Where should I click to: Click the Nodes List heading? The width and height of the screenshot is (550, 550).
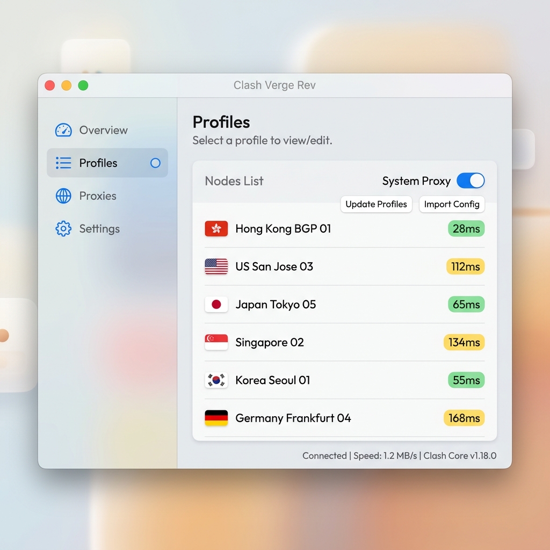pos(234,181)
